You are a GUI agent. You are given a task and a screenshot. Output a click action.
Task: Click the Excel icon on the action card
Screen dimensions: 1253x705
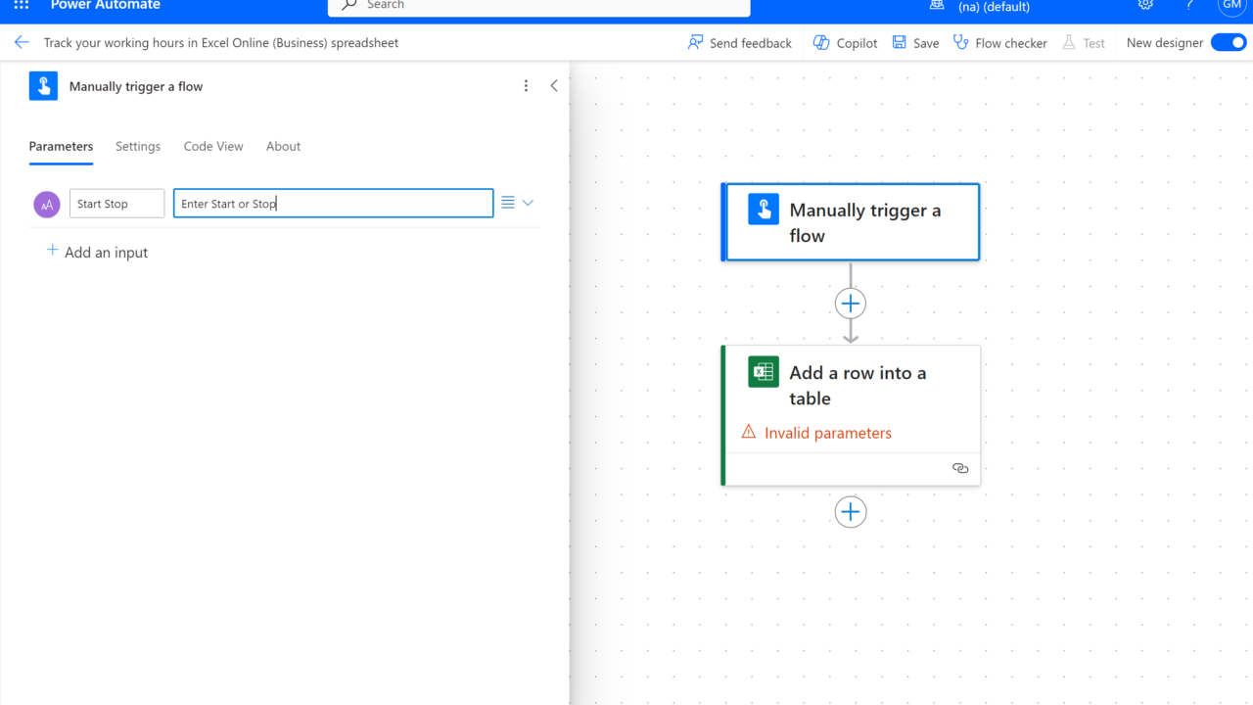(x=764, y=372)
